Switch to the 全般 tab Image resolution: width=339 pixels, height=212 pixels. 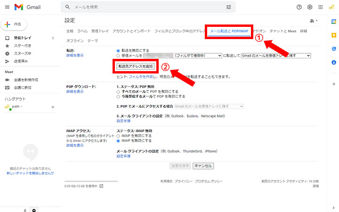tap(70, 31)
